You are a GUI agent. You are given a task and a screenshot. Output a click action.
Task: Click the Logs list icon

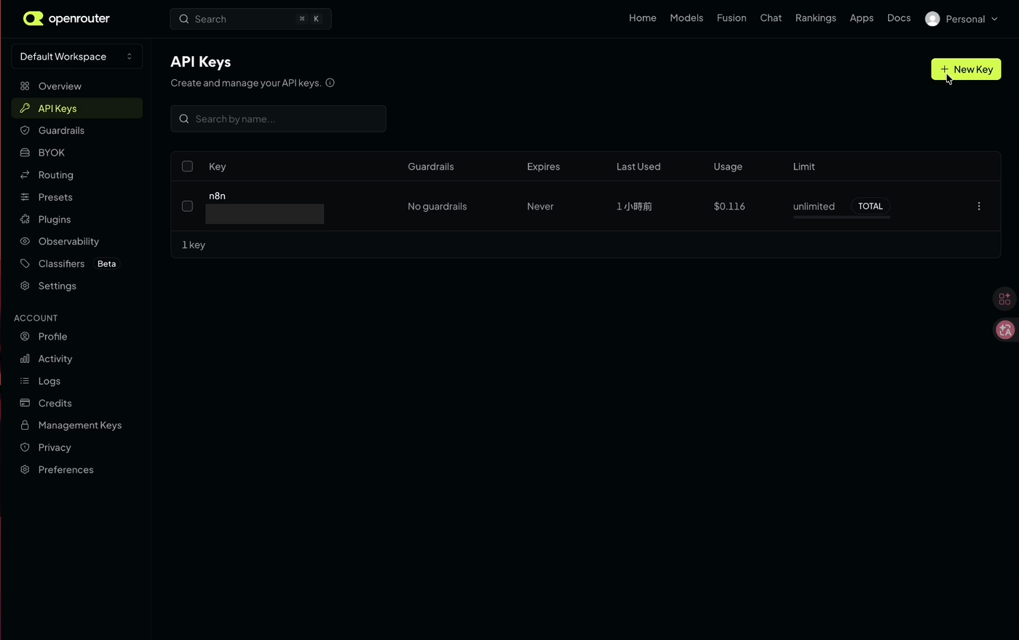[x=25, y=381]
